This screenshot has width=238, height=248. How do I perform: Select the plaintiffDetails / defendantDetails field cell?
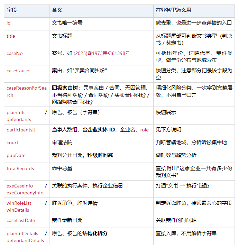click(27, 237)
